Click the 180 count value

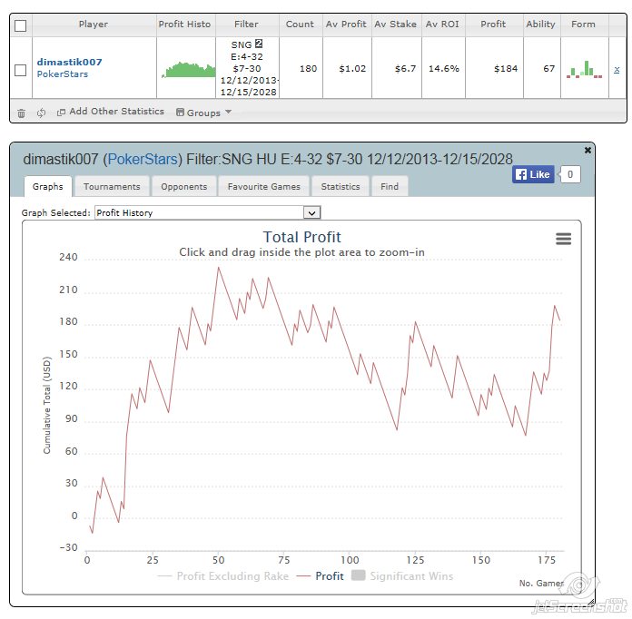pyautogui.click(x=309, y=69)
